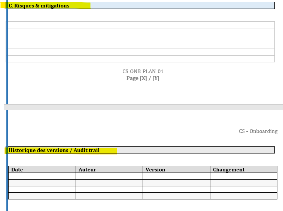Select the "Auteur" column header cell
The height and width of the screenshot is (211, 283).
pyautogui.click(x=109, y=170)
